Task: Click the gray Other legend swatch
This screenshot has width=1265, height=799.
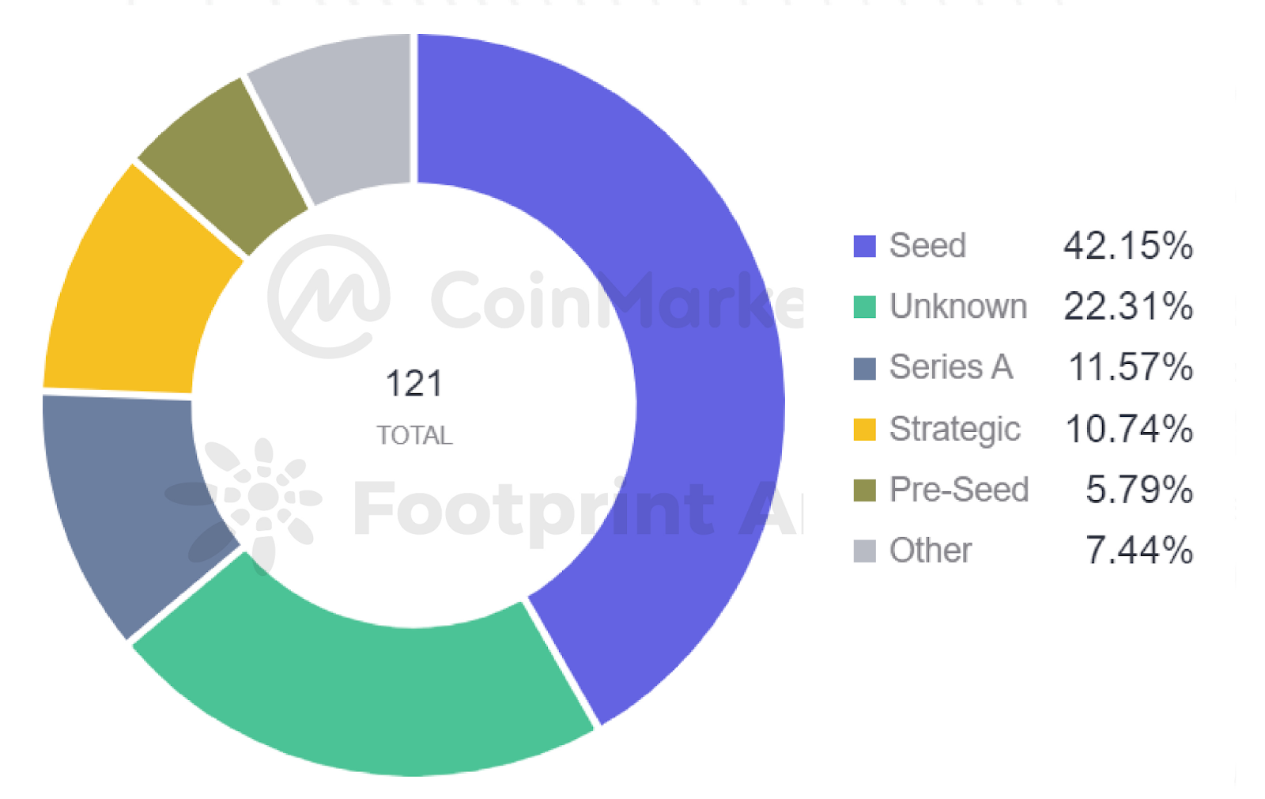Action: [864, 551]
